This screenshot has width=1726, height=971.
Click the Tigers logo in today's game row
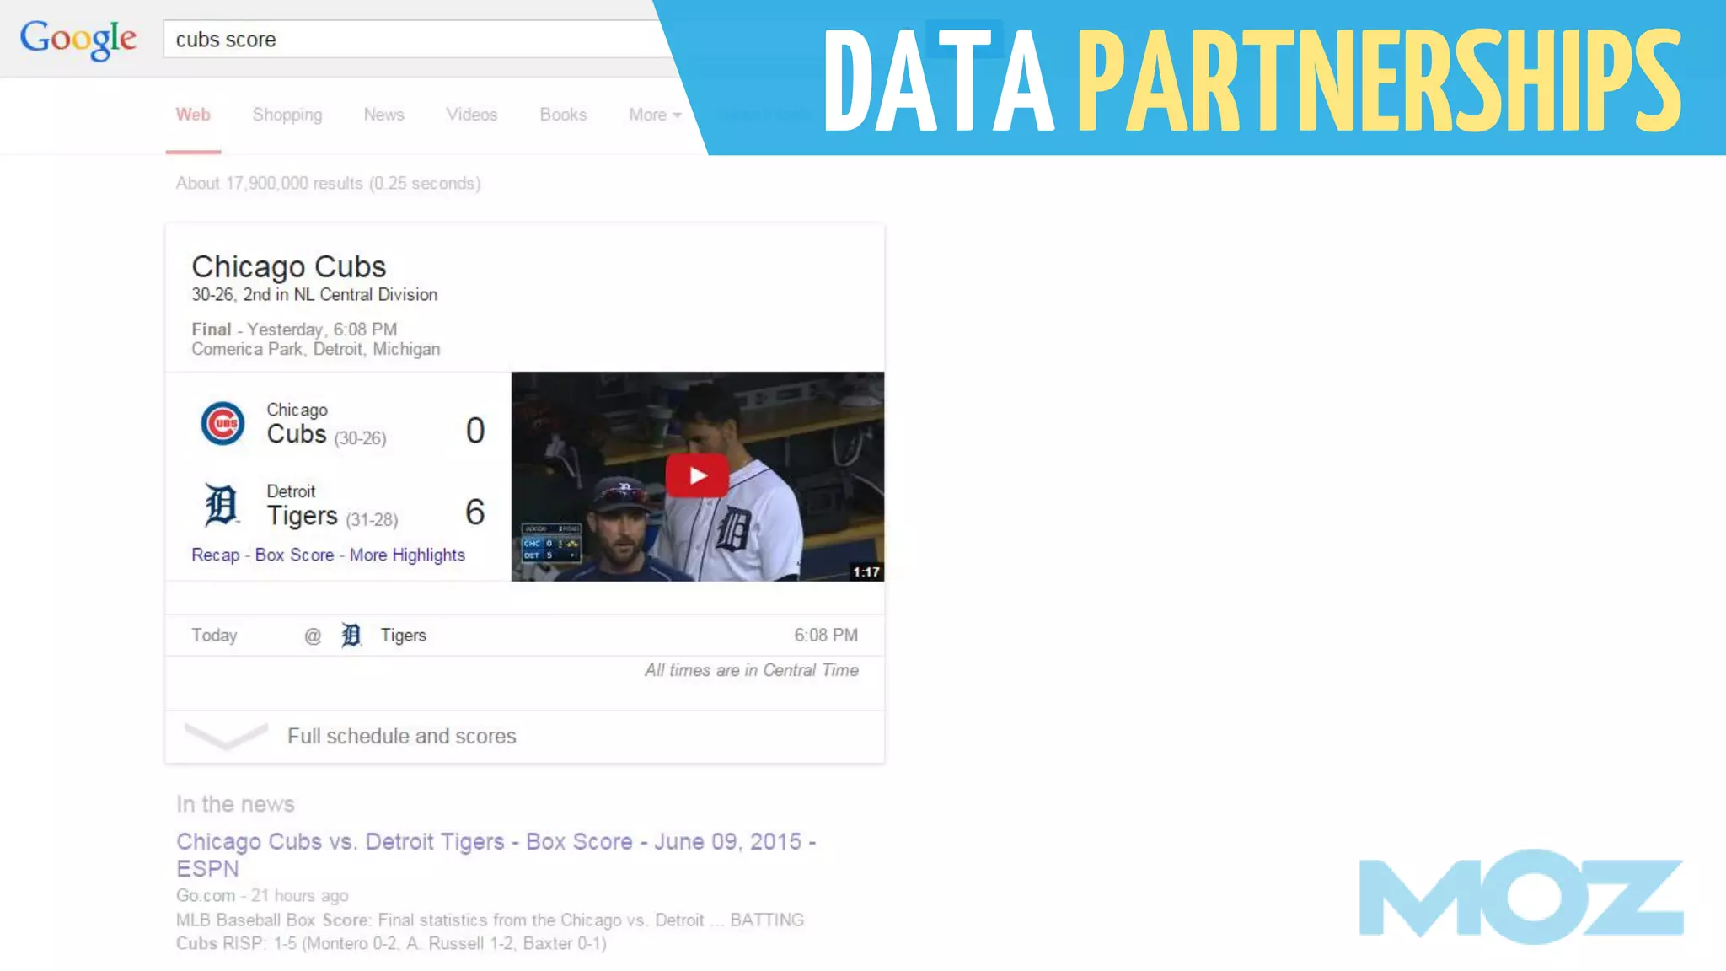click(x=351, y=635)
